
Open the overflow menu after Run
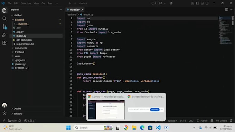pos(57,3)
